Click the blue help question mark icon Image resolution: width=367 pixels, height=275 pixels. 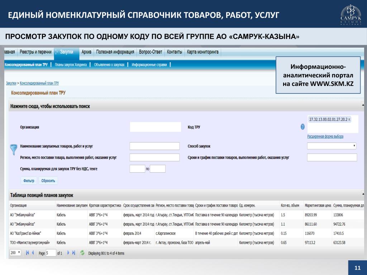coord(302,127)
